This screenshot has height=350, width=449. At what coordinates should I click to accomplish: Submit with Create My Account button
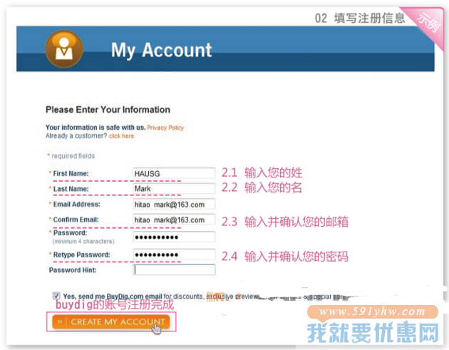pyautogui.click(x=111, y=321)
